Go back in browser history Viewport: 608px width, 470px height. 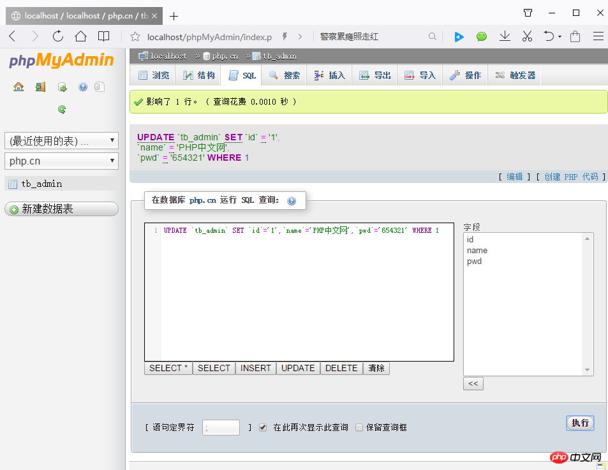(12, 36)
